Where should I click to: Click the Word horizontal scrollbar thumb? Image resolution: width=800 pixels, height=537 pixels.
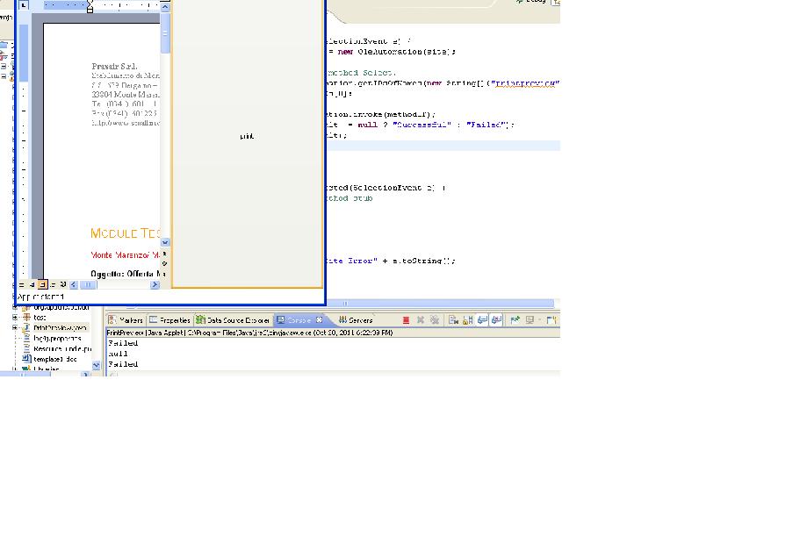click(x=88, y=285)
